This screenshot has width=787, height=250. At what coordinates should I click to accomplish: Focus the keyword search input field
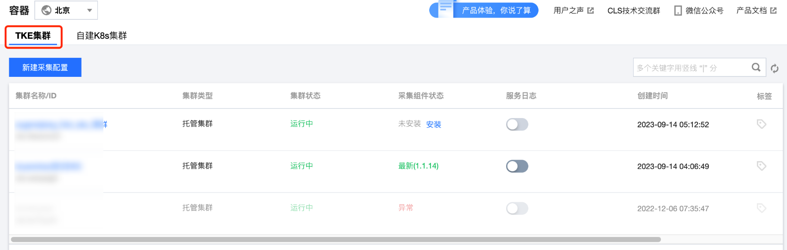coord(691,68)
